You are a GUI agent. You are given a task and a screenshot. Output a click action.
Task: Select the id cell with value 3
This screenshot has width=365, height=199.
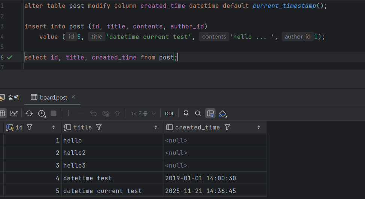point(33,165)
